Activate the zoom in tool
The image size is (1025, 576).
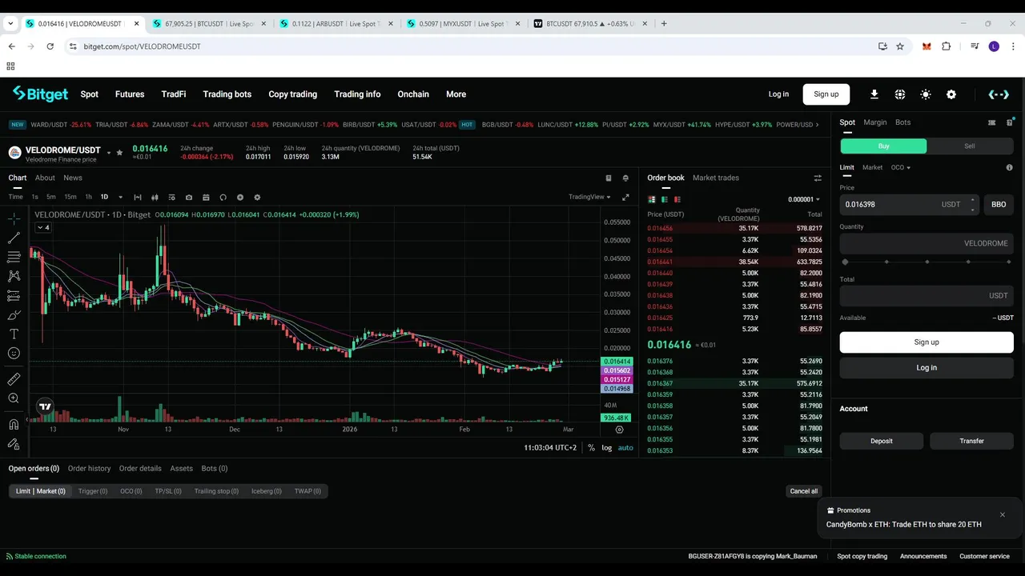[x=14, y=398]
